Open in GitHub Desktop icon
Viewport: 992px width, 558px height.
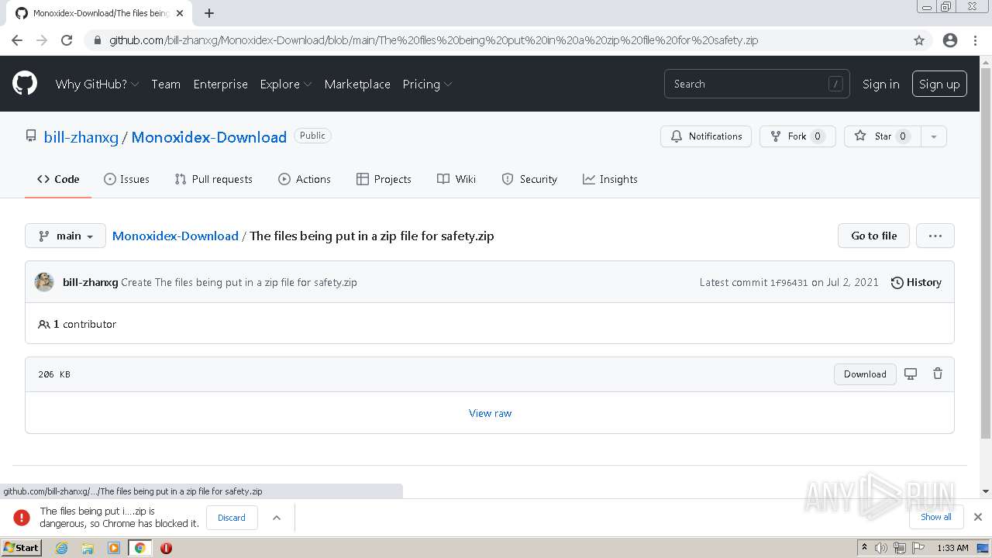tap(911, 374)
